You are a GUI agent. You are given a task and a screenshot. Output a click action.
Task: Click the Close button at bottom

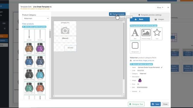click(165, 104)
